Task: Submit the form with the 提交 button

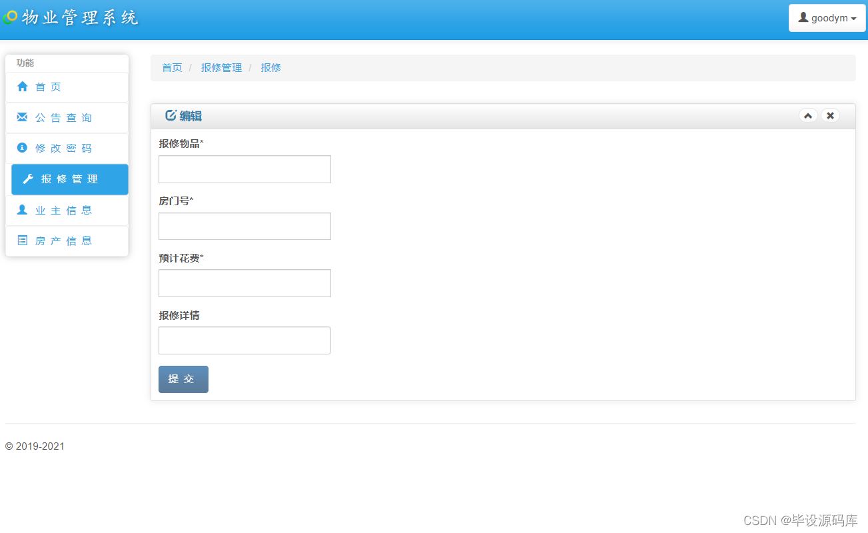Action: point(183,379)
